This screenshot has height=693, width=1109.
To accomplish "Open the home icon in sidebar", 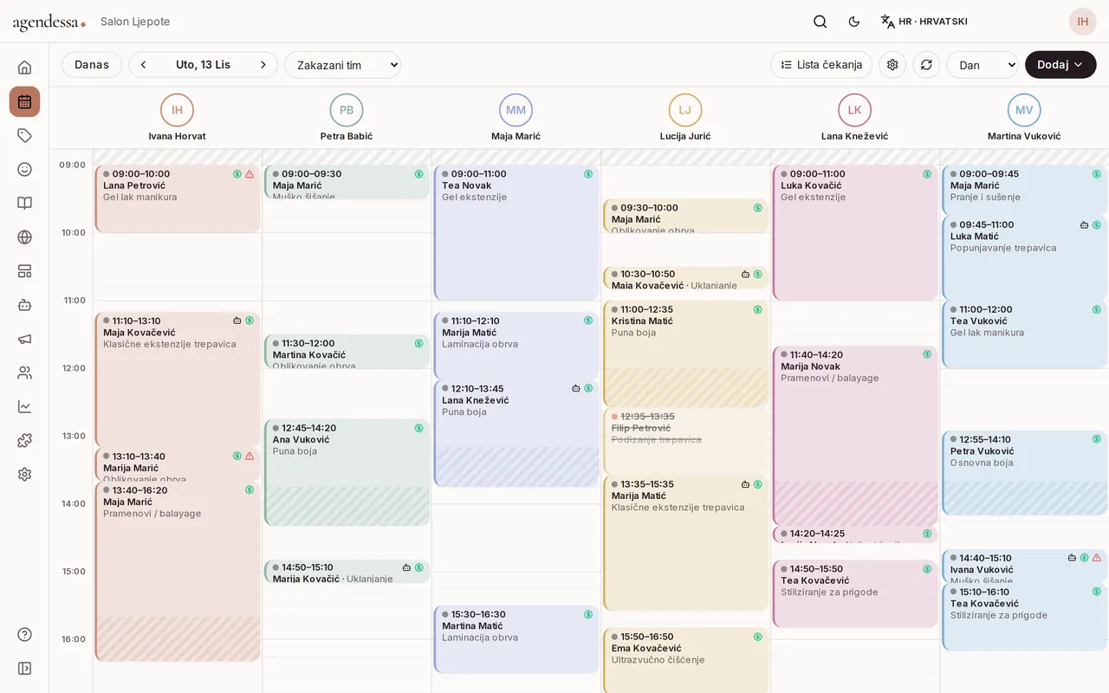I will [x=24, y=68].
